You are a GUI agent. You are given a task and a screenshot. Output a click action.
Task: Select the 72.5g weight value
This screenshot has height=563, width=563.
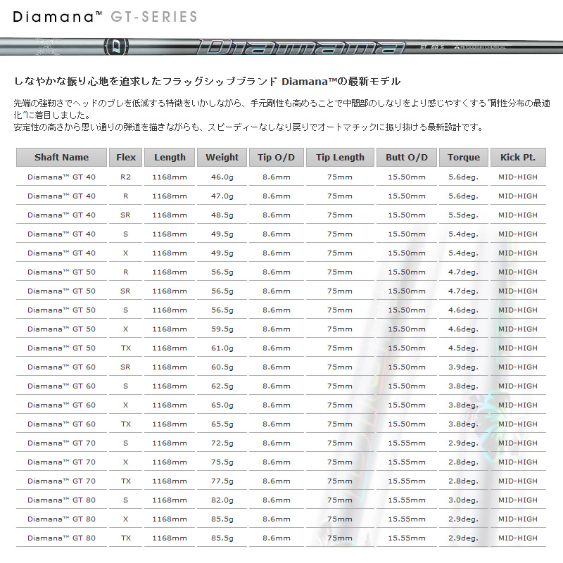coord(222,443)
